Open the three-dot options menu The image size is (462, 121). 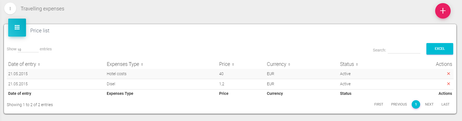tap(10, 9)
